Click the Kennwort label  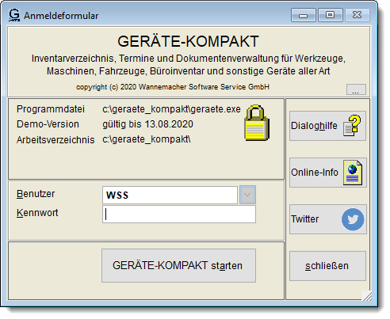click(37, 213)
